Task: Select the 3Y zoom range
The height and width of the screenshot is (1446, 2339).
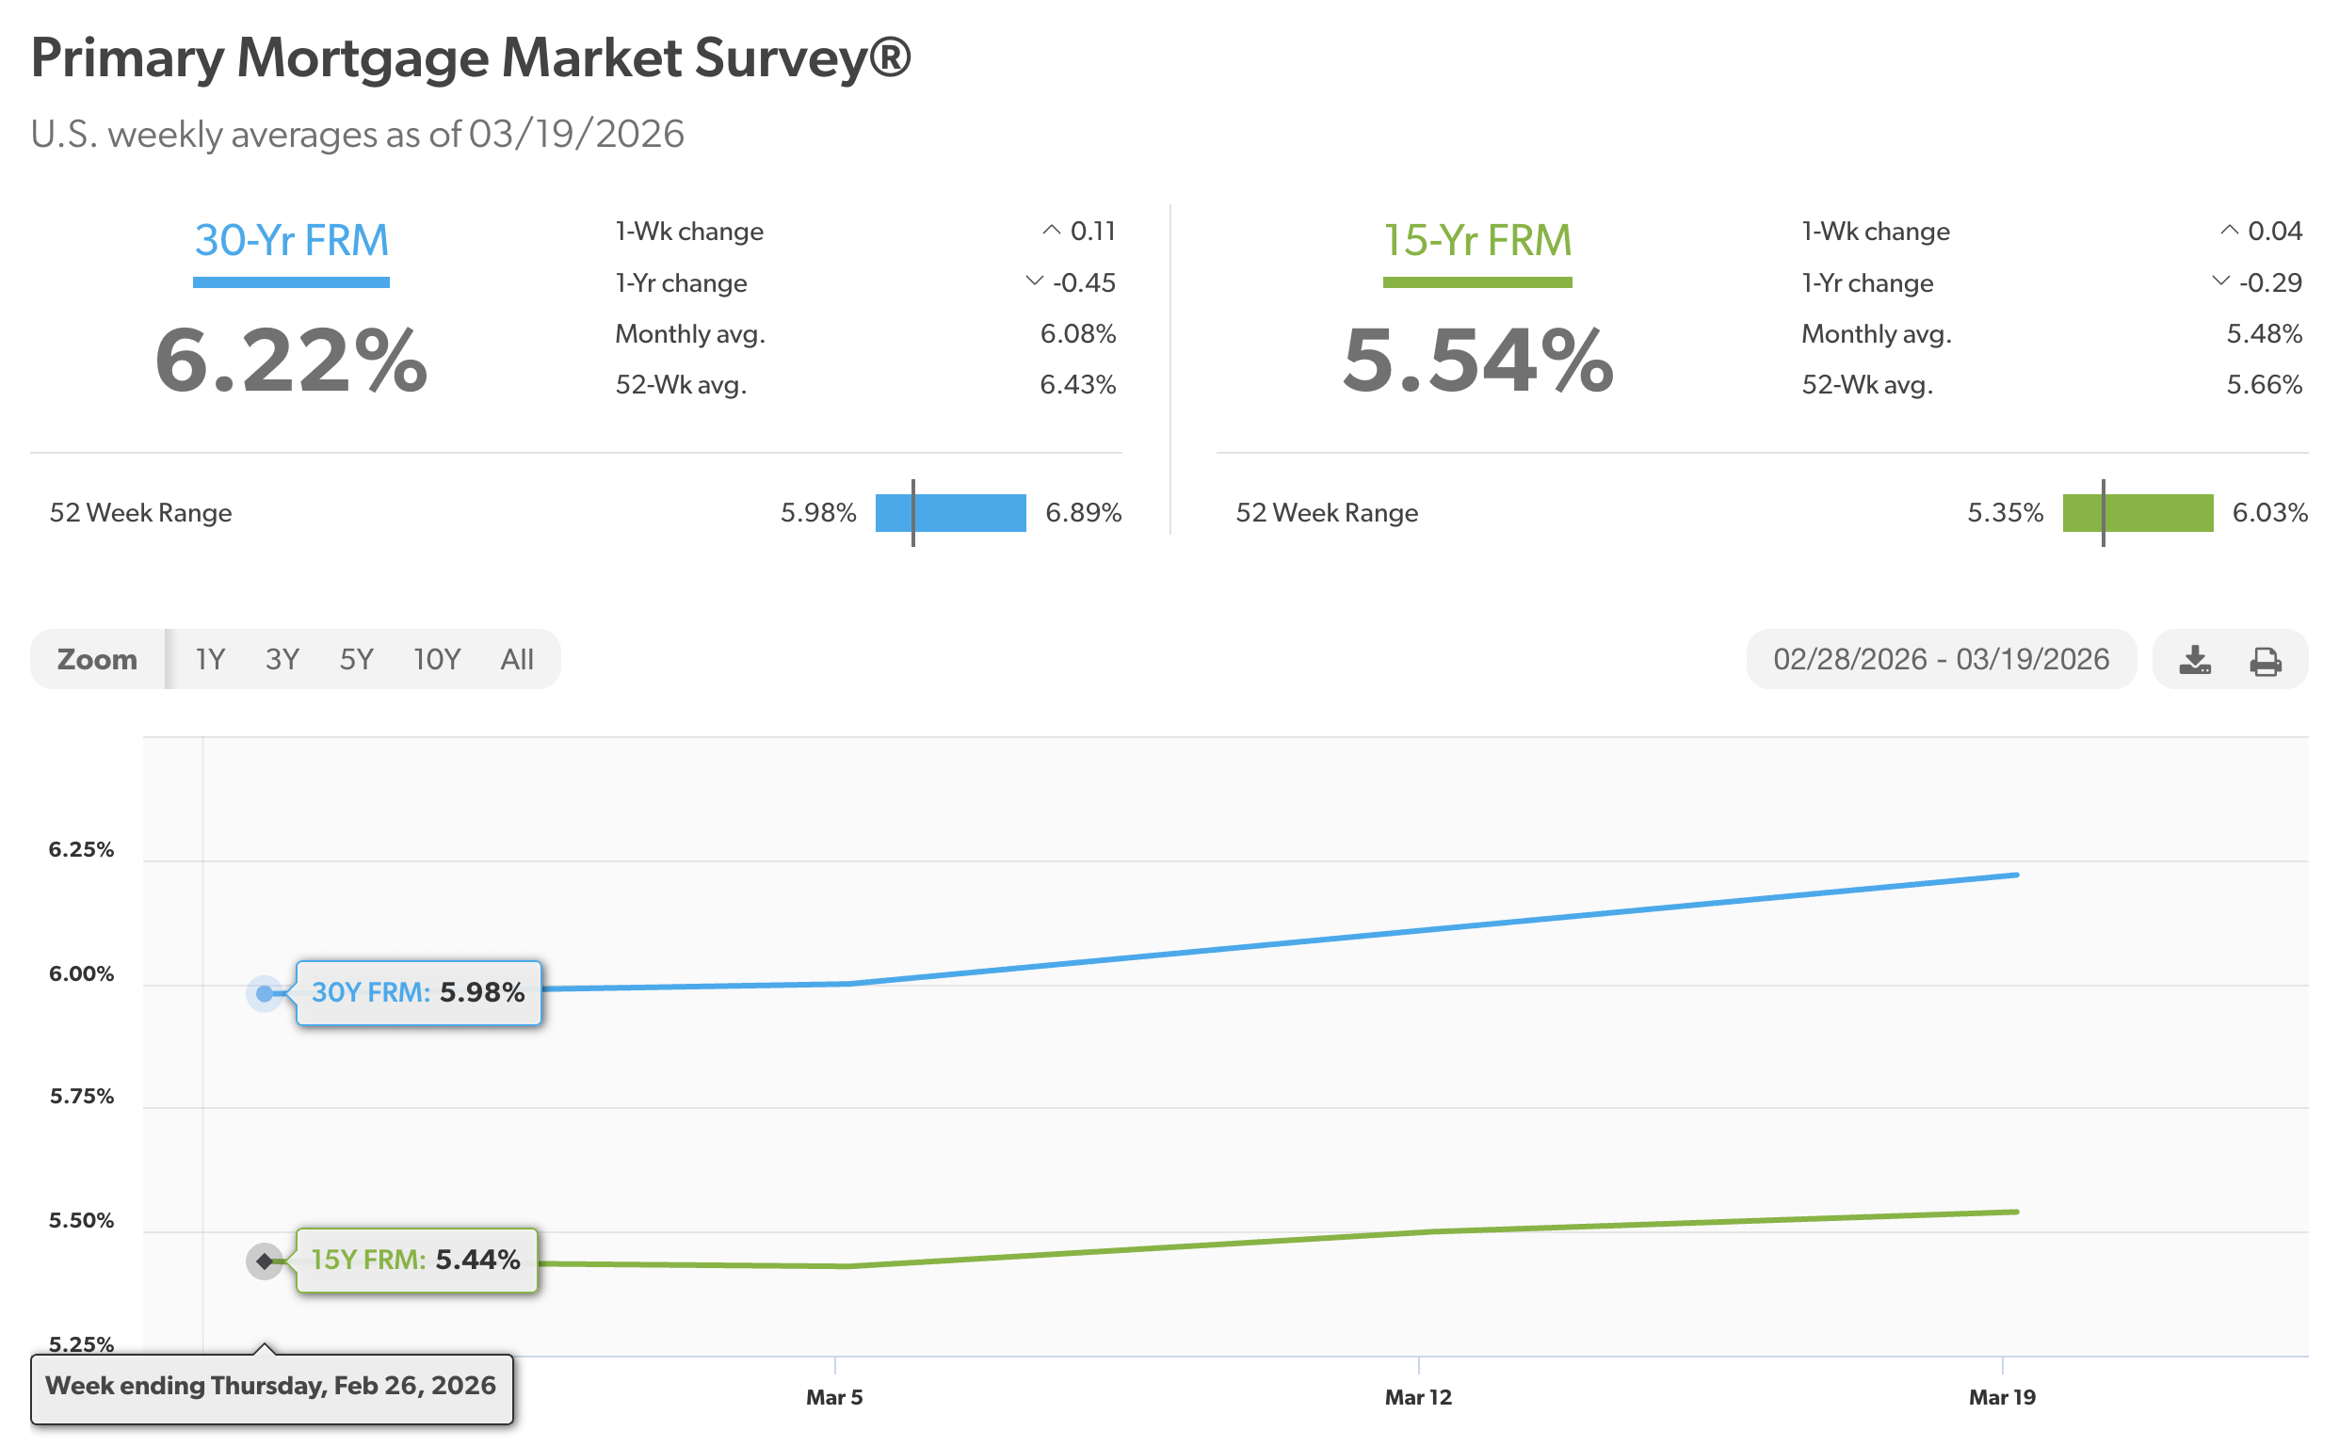Action: [282, 659]
